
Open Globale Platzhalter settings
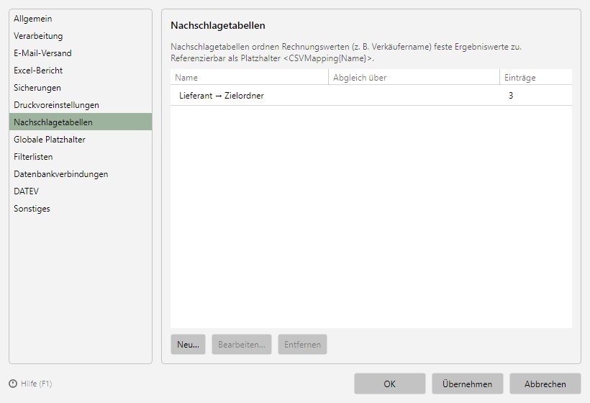tap(81, 139)
